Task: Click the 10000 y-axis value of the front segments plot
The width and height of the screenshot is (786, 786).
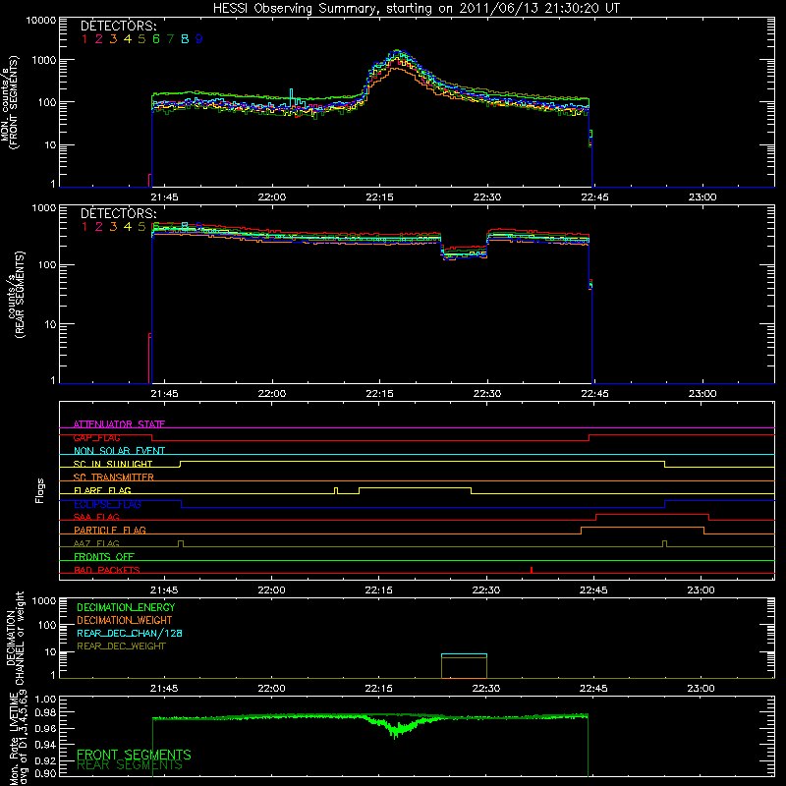Action: point(41,20)
